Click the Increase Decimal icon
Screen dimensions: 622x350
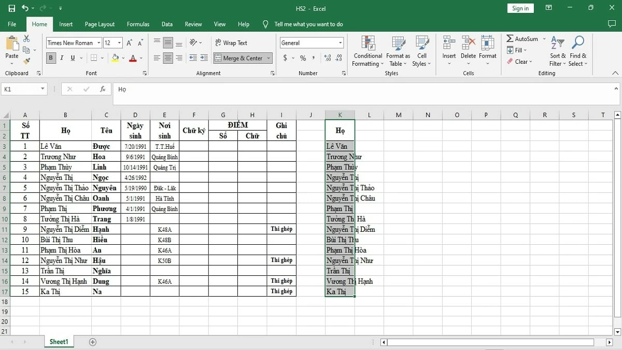(327, 58)
